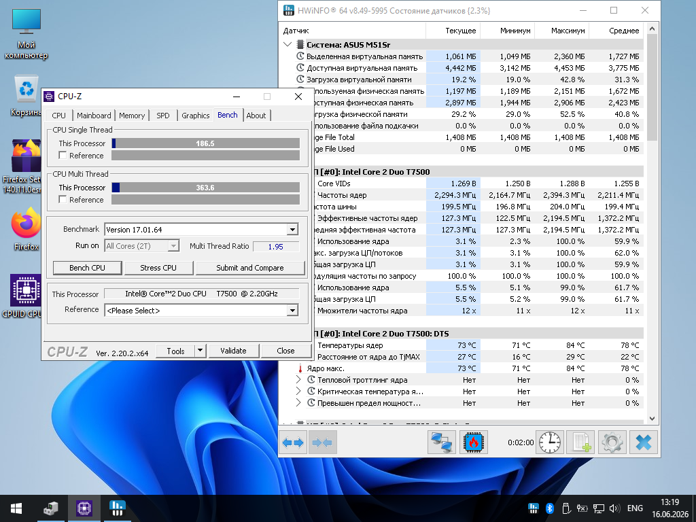
Task: Click the HWiNFO taskbar icon
Action: 117,508
